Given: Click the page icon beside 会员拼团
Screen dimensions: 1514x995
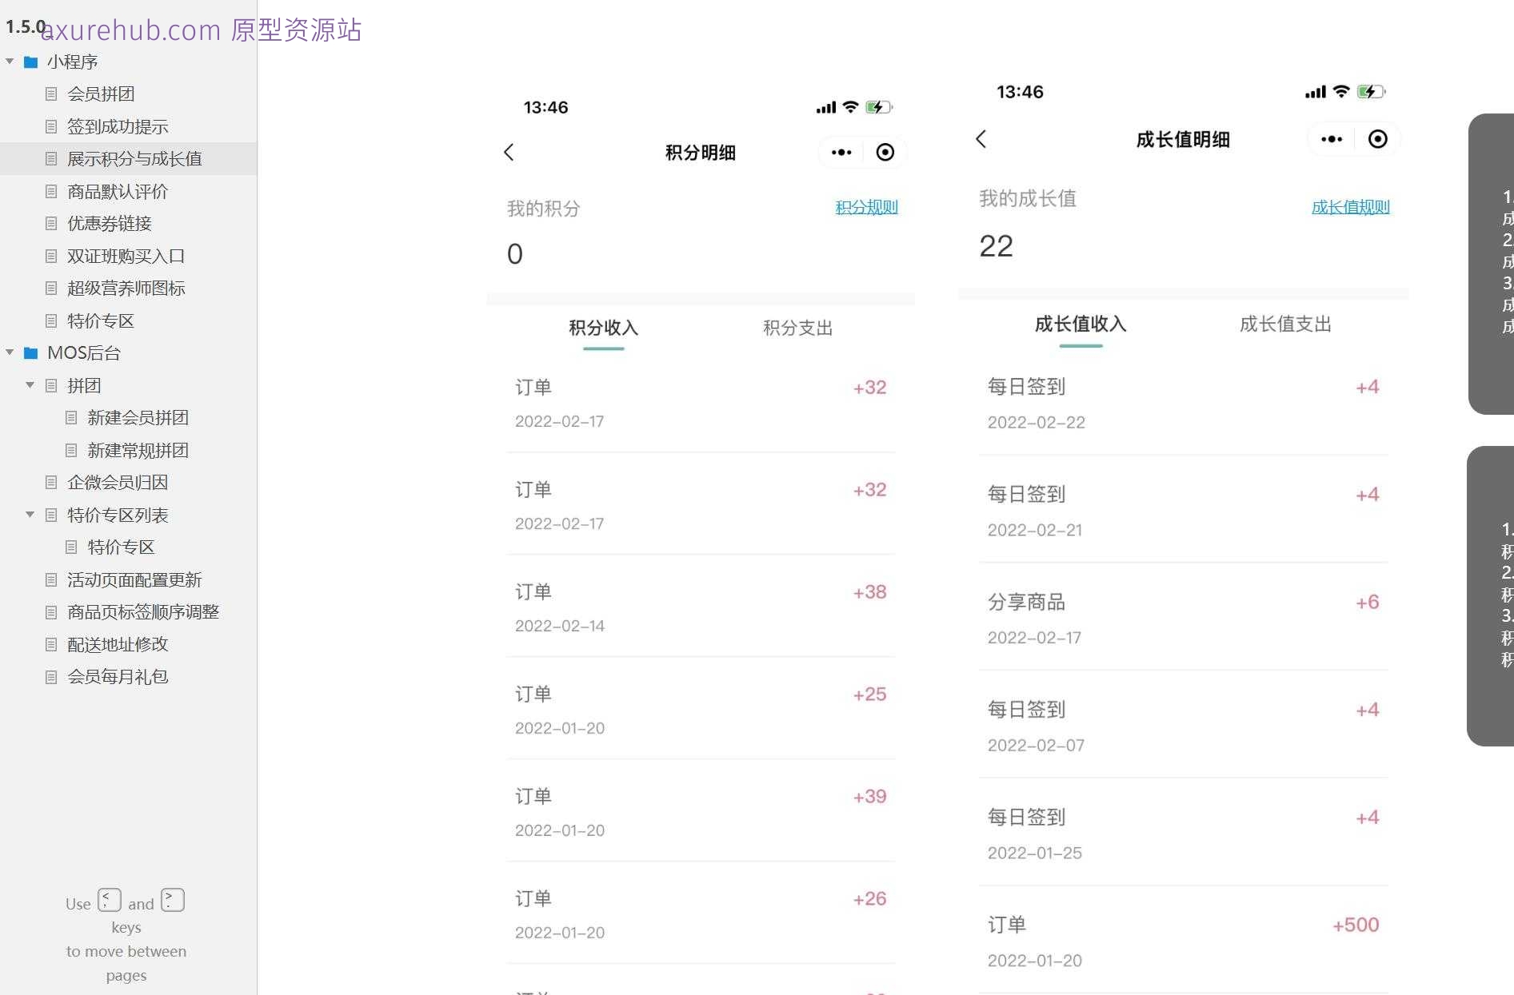Looking at the screenshot, I should pyautogui.click(x=50, y=94).
